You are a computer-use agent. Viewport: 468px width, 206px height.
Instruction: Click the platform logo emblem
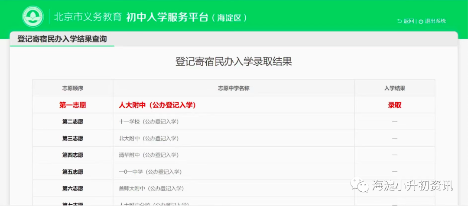[x=33, y=17]
